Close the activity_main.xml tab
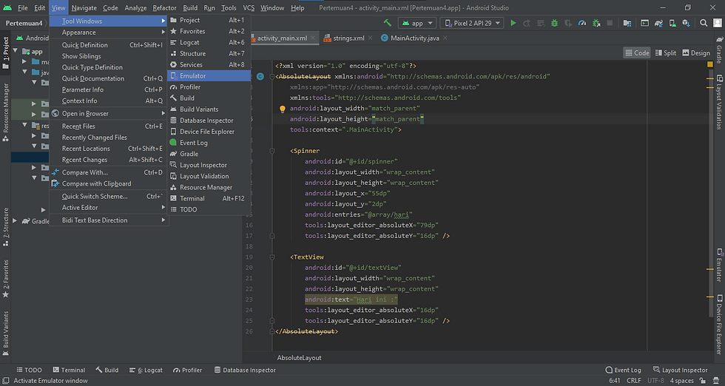The width and height of the screenshot is (725, 386). click(x=313, y=38)
